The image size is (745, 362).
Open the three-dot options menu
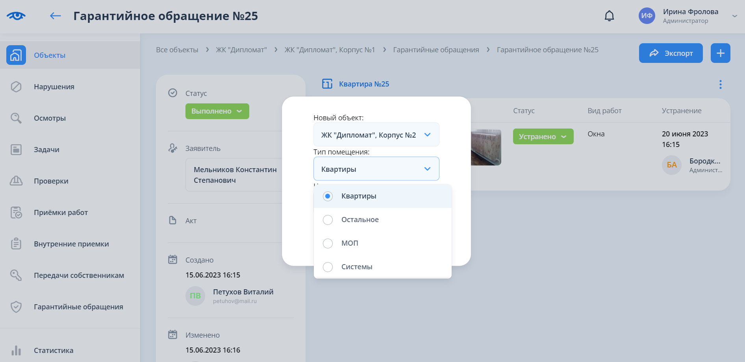(720, 85)
